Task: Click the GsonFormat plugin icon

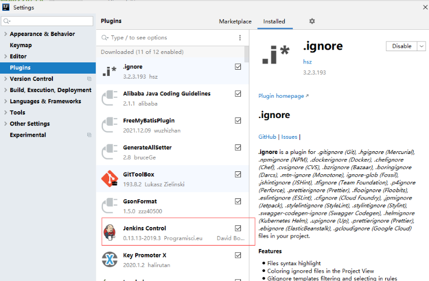Action: point(109,206)
